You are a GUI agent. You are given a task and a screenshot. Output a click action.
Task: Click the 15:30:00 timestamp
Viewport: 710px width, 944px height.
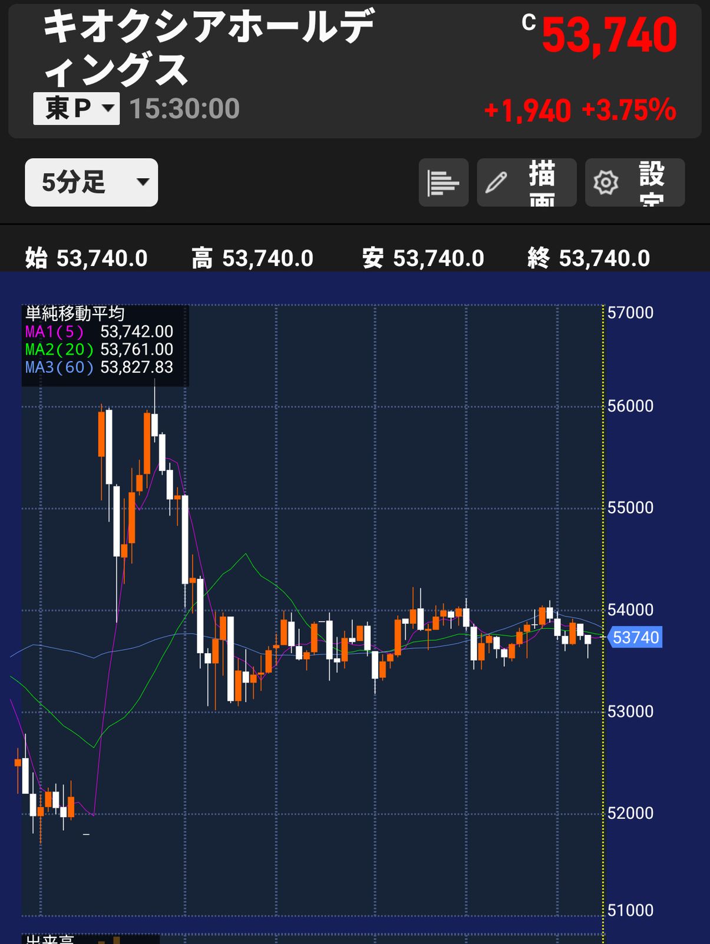pyautogui.click(x=184, y=109)
